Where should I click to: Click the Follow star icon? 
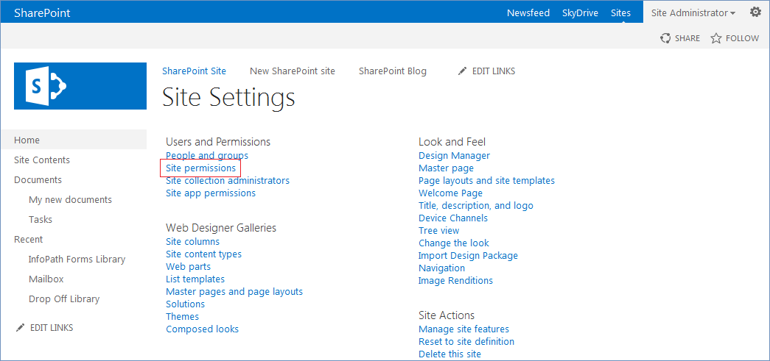[716, 38]
